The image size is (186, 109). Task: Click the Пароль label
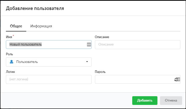tap(100, 72)
